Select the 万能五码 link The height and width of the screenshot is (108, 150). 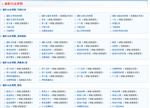coord(81,27)
